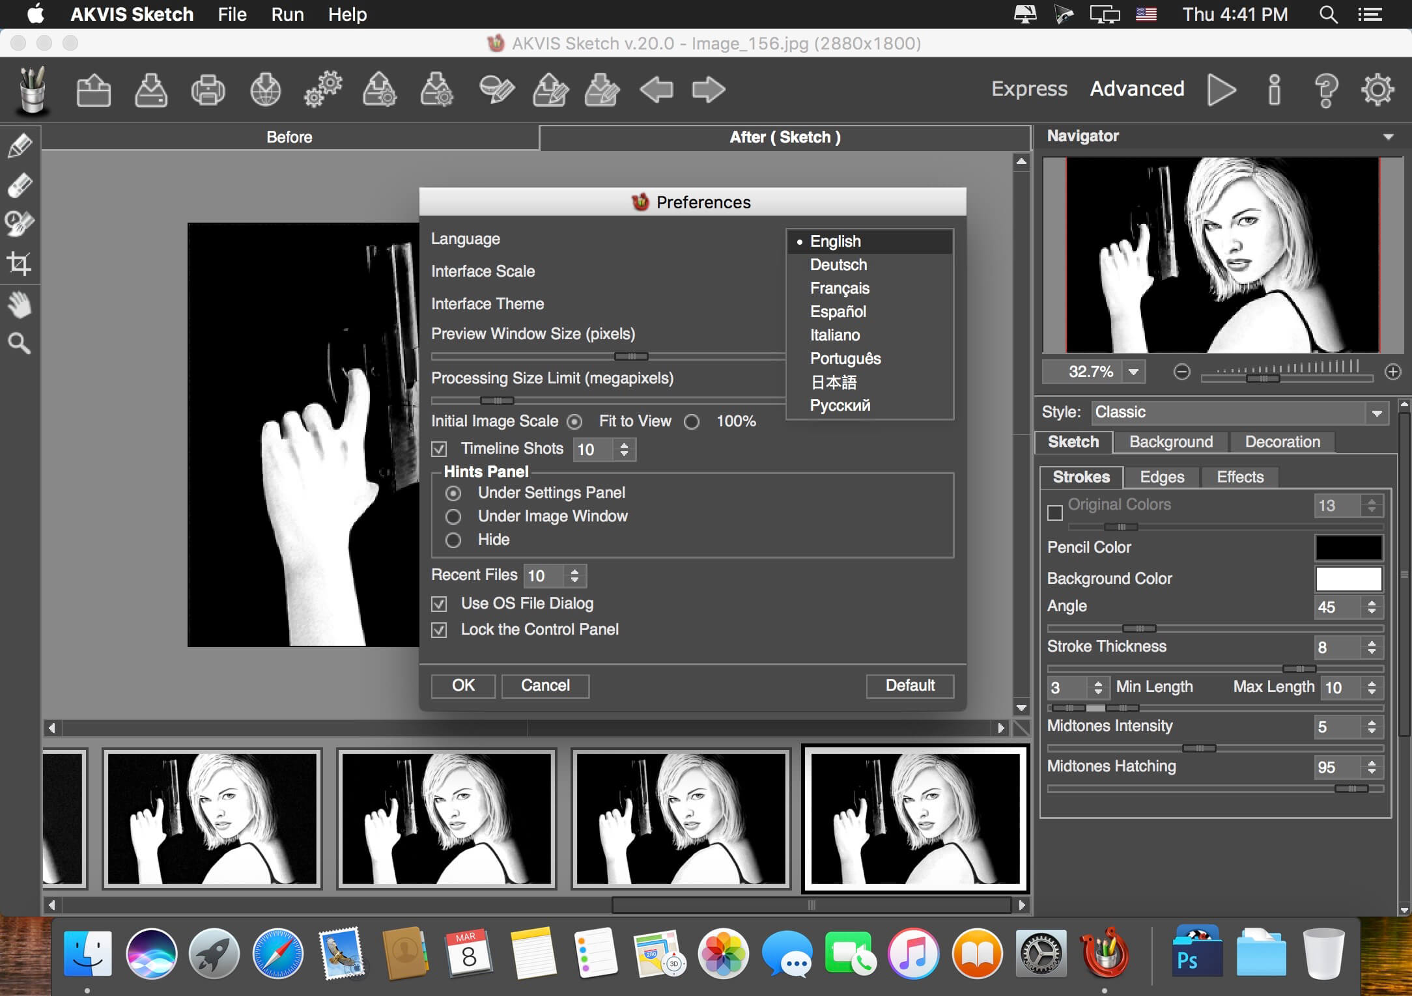Viewport: 1412px width, 996px height.
Task: Open Photoshop from the Dock
Action: click(1196, 952)
